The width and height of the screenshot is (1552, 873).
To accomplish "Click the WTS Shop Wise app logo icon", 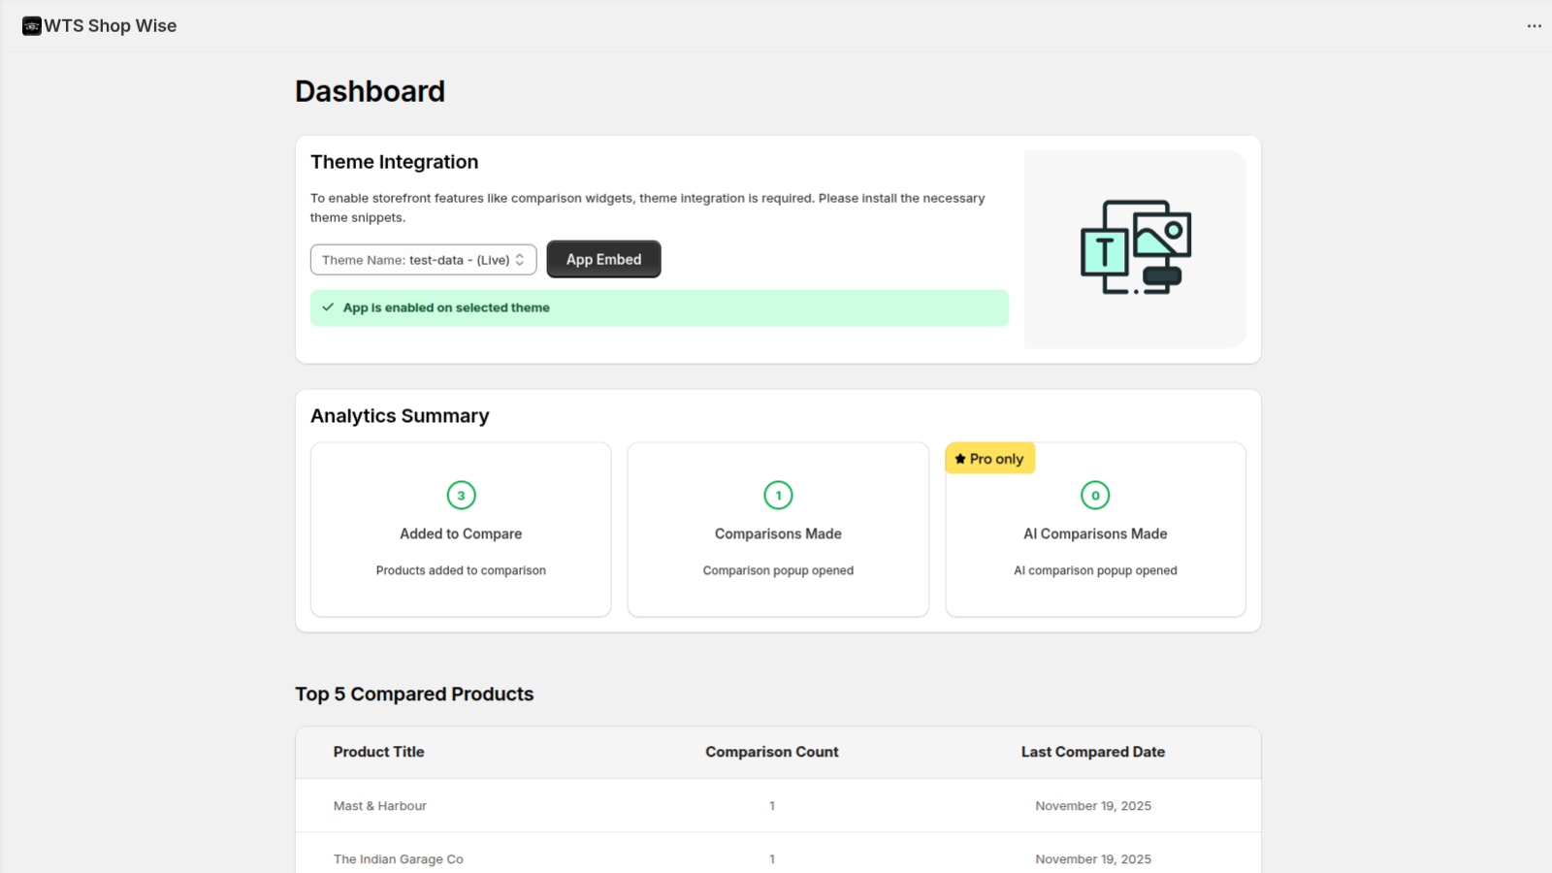I will pyautogui.click(x=32, y=26).
